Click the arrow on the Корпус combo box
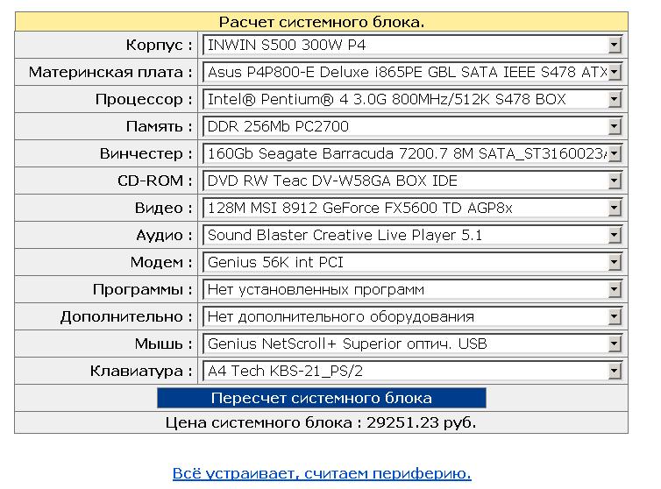Viewport: 661px width, 489px height. [614, 45]
